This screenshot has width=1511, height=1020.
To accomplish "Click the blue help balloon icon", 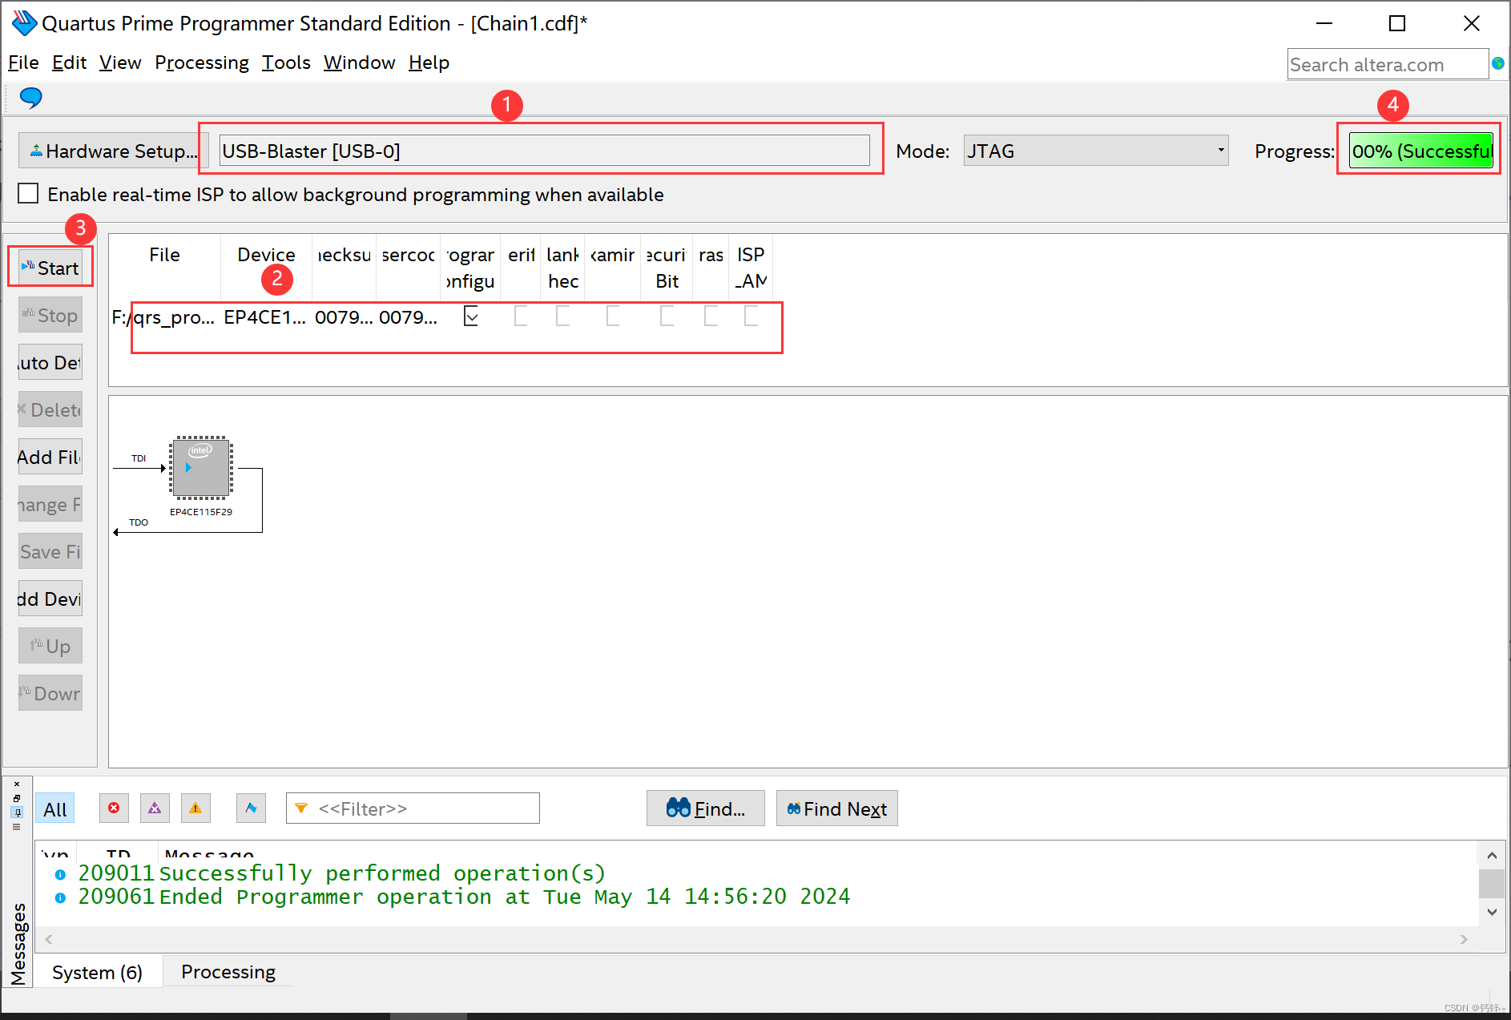I will click(x=30, y=98).
